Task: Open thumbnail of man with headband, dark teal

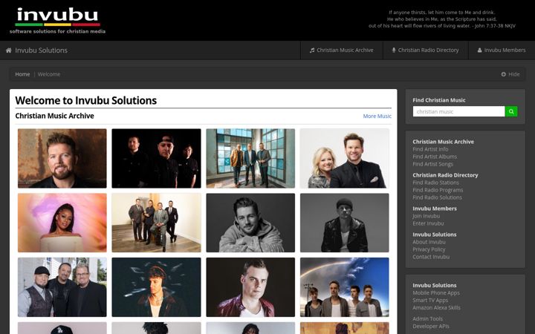Action: 156,287
